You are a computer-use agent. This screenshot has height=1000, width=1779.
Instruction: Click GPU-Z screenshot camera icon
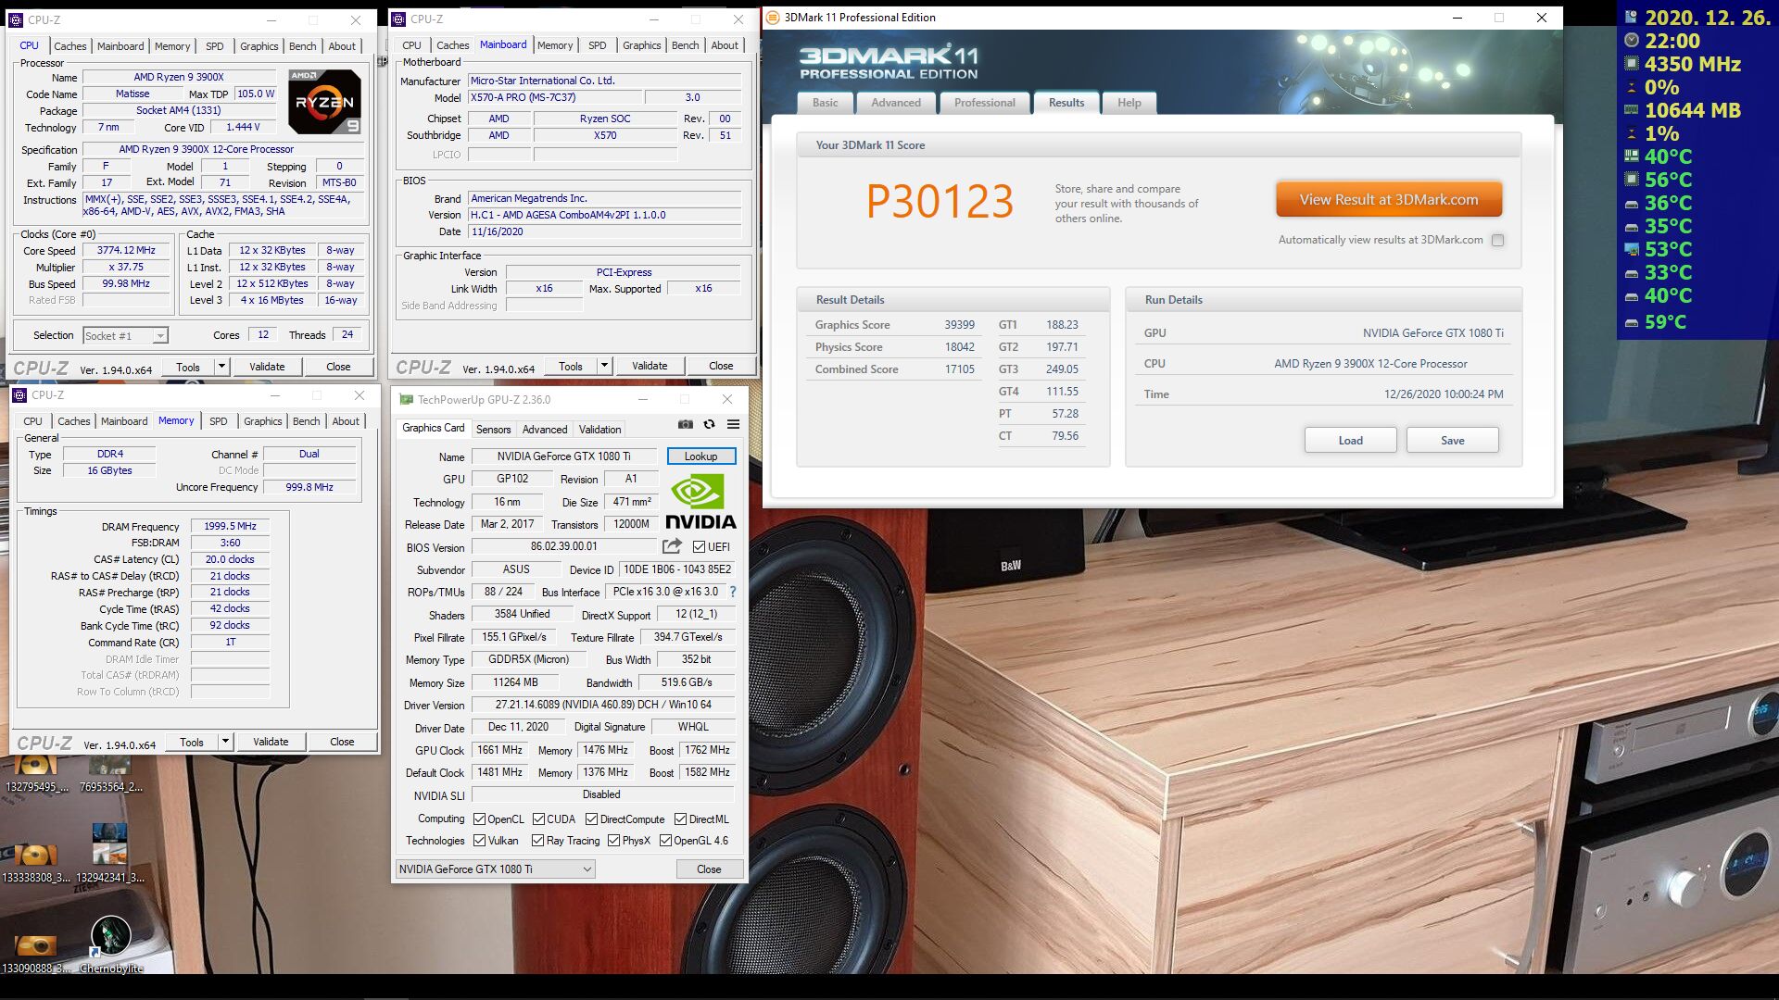coord(685,424)
